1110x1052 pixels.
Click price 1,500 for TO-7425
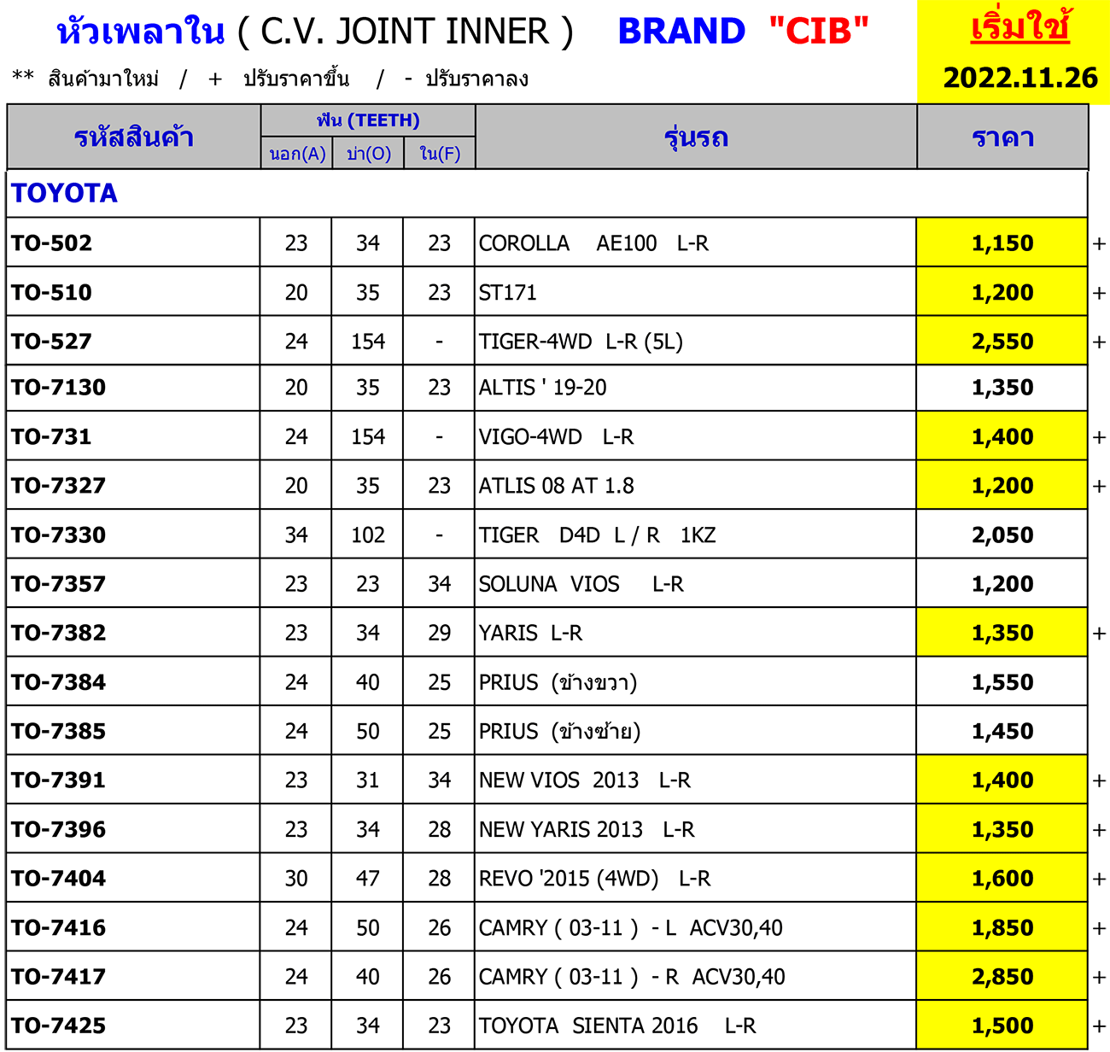click(x=1002, y=1026)
